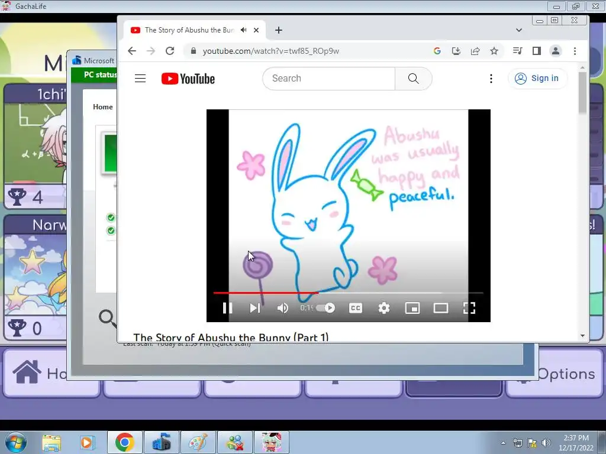Open the video settings gear

click(x=383, y=307)
